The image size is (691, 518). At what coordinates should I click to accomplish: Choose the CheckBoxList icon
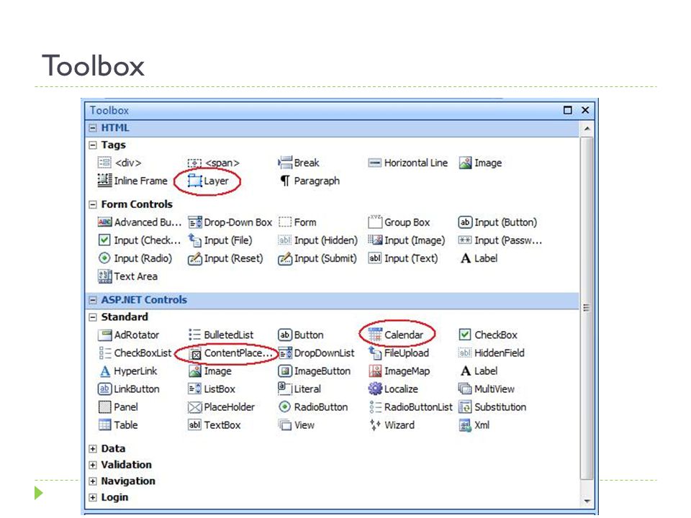[105, 353]
